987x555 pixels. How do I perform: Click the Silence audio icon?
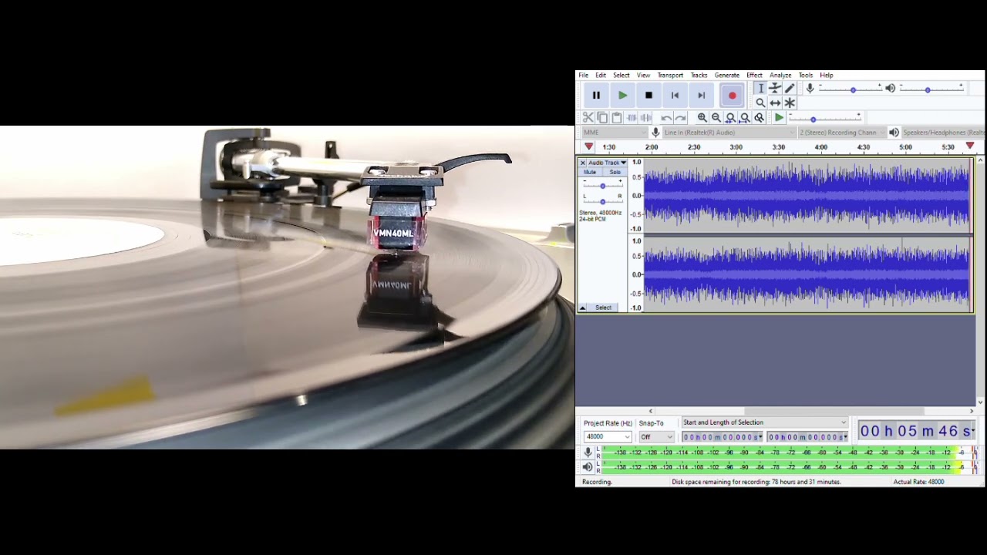(645, 117)
